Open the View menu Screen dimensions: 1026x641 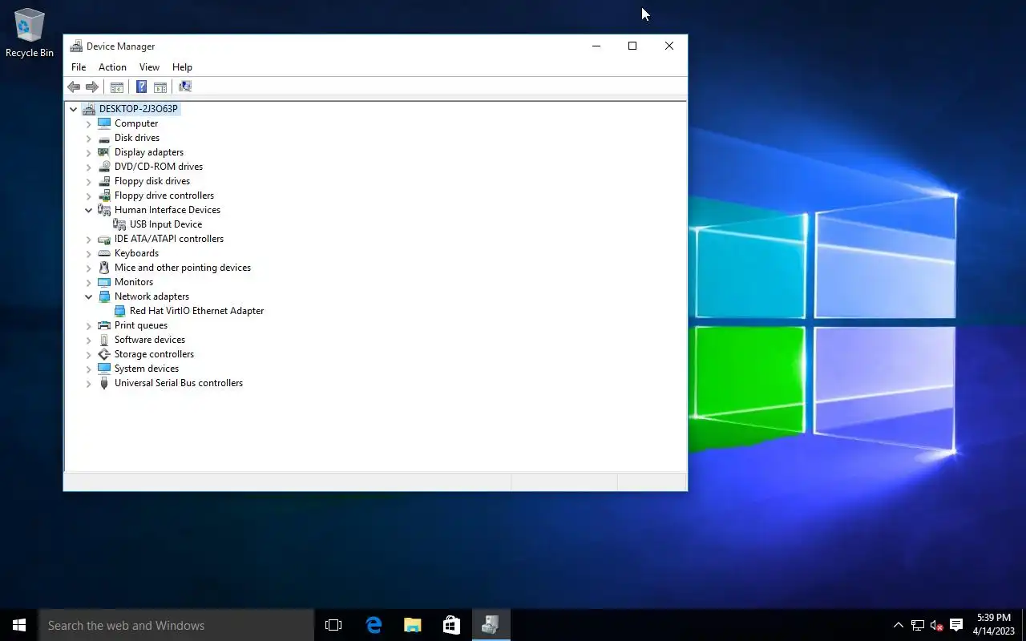coord(149,67)
